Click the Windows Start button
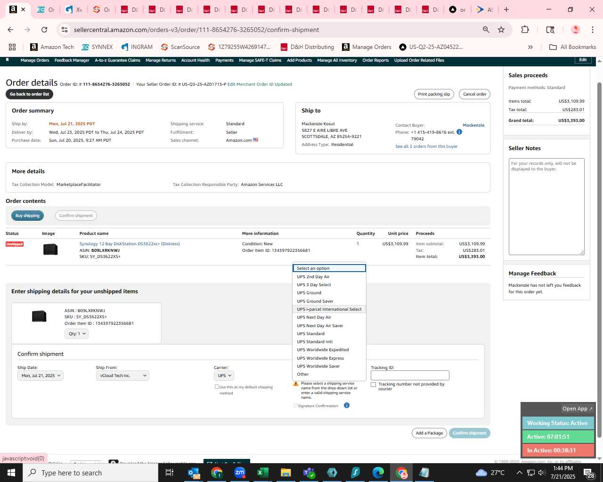The image size is (603, 482). coord(11,473)
